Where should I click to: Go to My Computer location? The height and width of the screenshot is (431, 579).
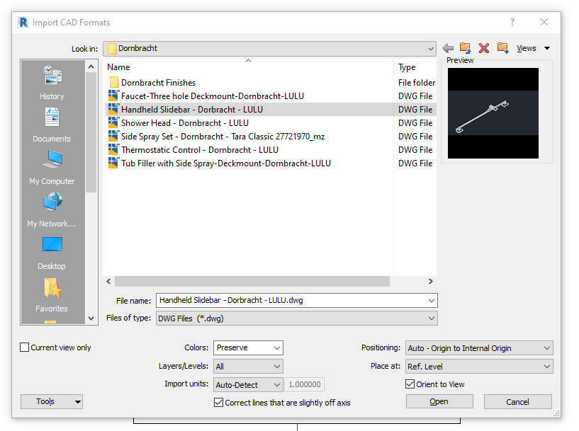coord(52,167)
